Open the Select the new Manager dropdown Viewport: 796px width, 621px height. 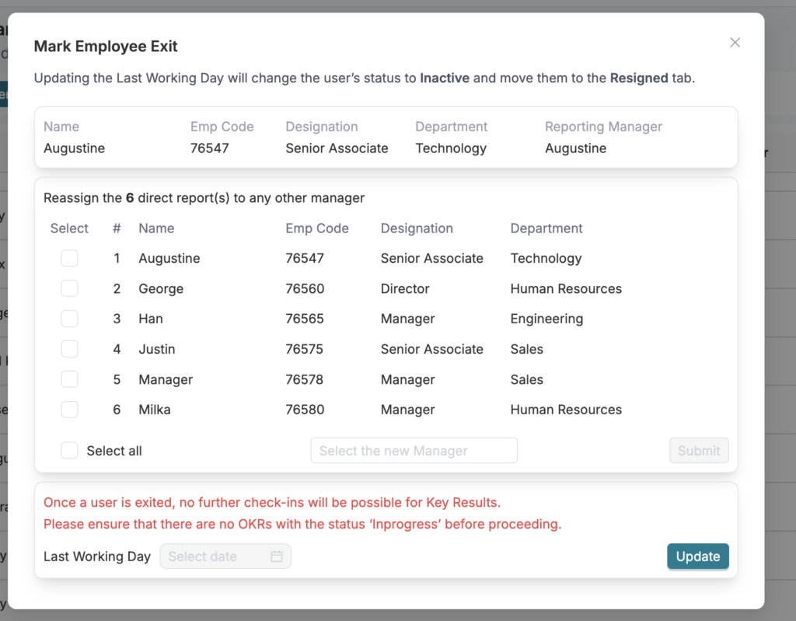tap(414, 451)
